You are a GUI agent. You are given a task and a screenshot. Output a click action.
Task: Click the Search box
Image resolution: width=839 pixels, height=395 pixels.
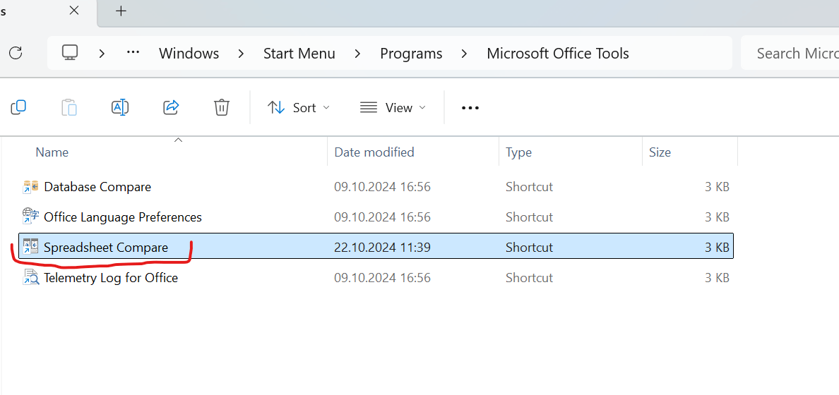[x=790, y=53]
